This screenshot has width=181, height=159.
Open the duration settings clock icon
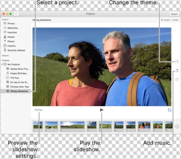177,79
